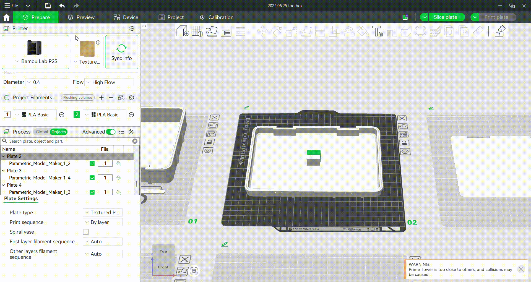Open the Print sequence dropdown

[x=103, y=222]
